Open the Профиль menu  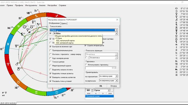[x=19, y=5]
